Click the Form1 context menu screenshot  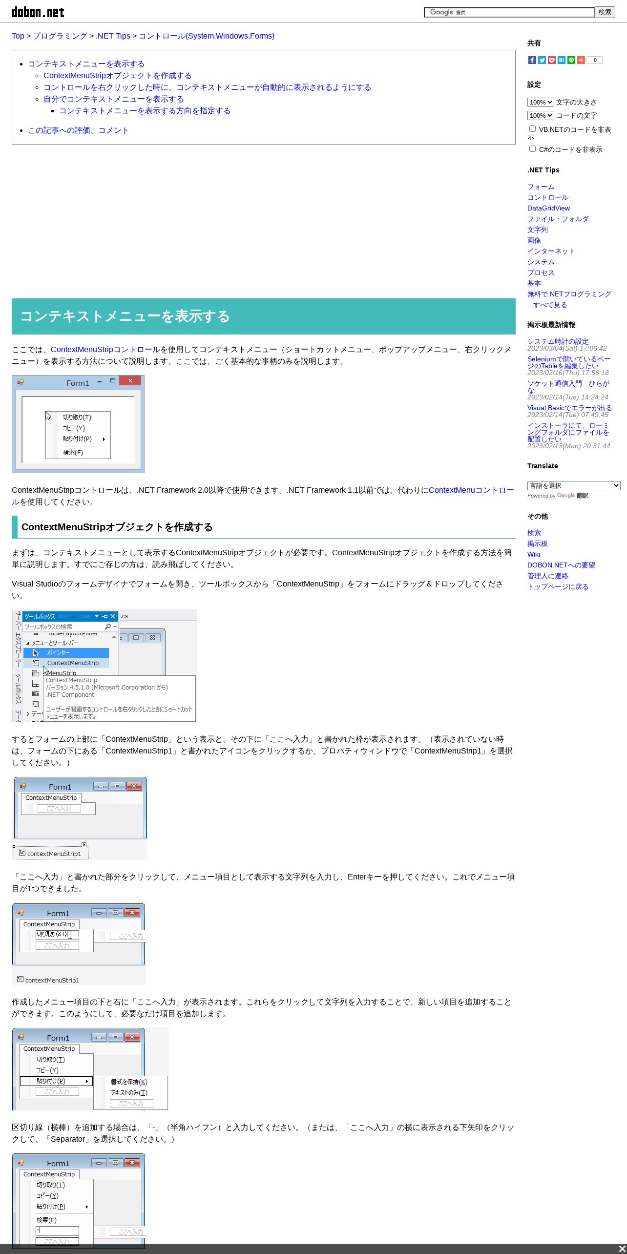pos(78,424)
